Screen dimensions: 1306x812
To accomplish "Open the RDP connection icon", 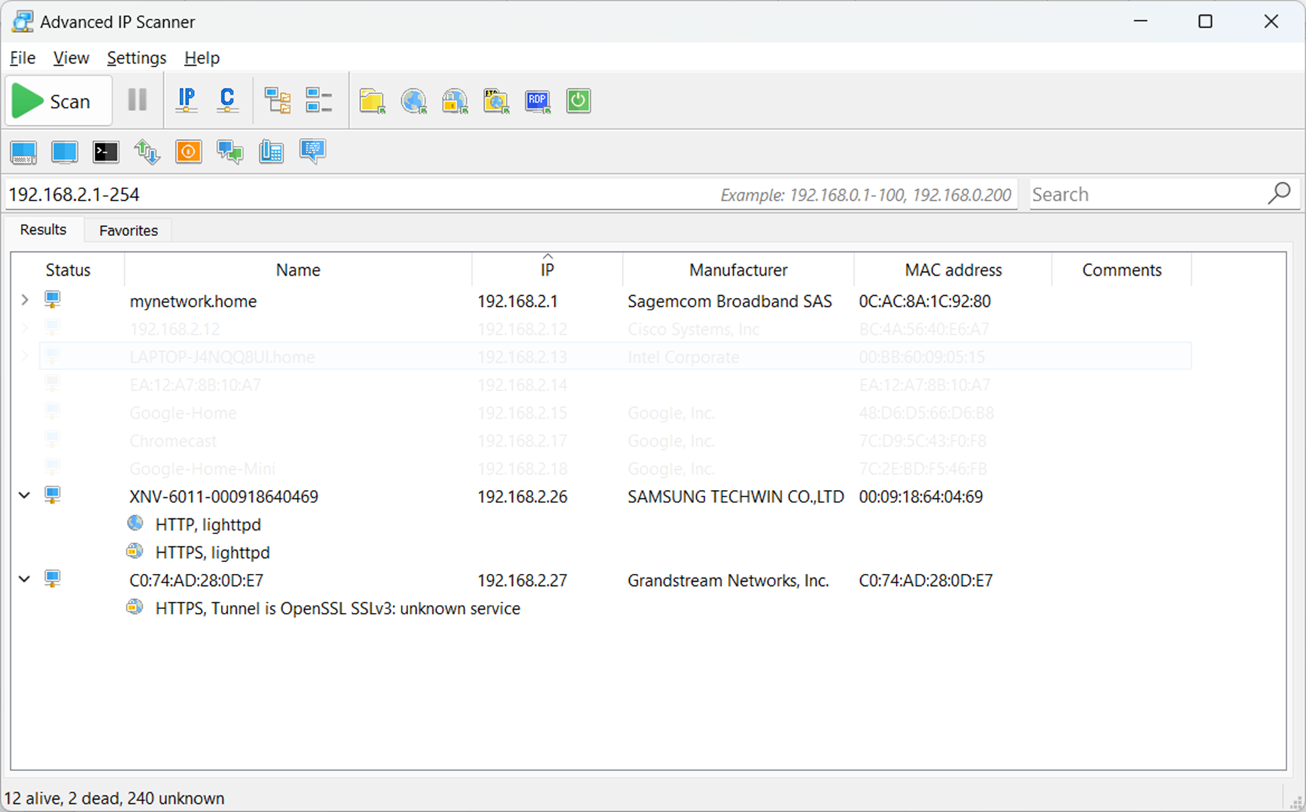I will [537, 101].
